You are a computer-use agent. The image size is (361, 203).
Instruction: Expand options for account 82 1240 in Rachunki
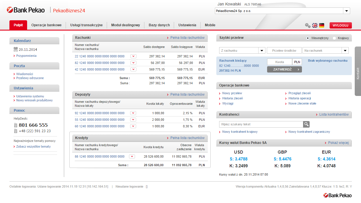133,63
